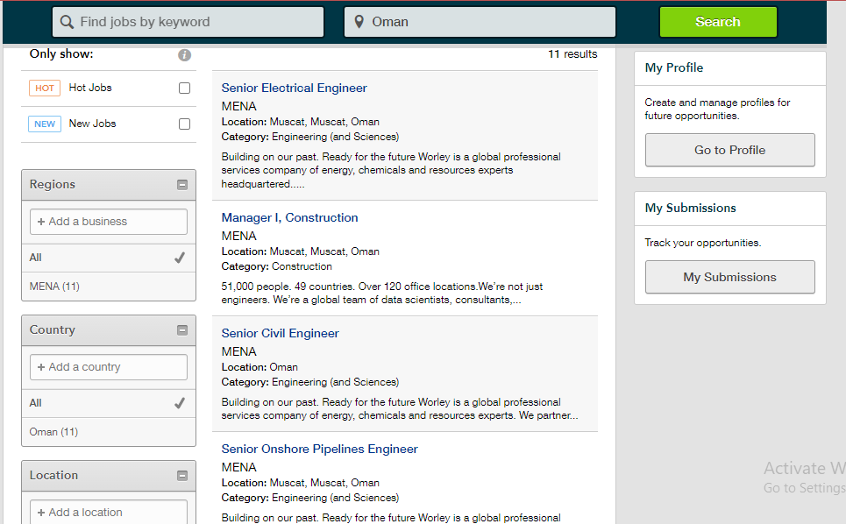Screen dimensions: 846x524
Task: Enable the Hot Jobs checkbox
Action: click(184, 88)
